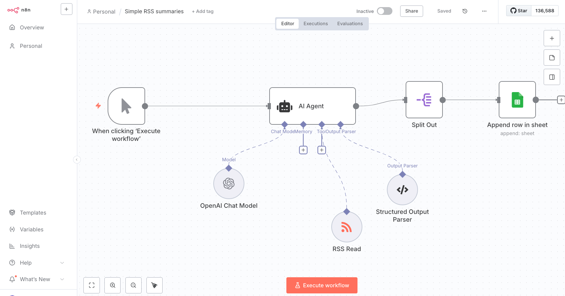This screenshot has height=296, width=565.
Task: Click the Saved status label
Action: (444, 11)
